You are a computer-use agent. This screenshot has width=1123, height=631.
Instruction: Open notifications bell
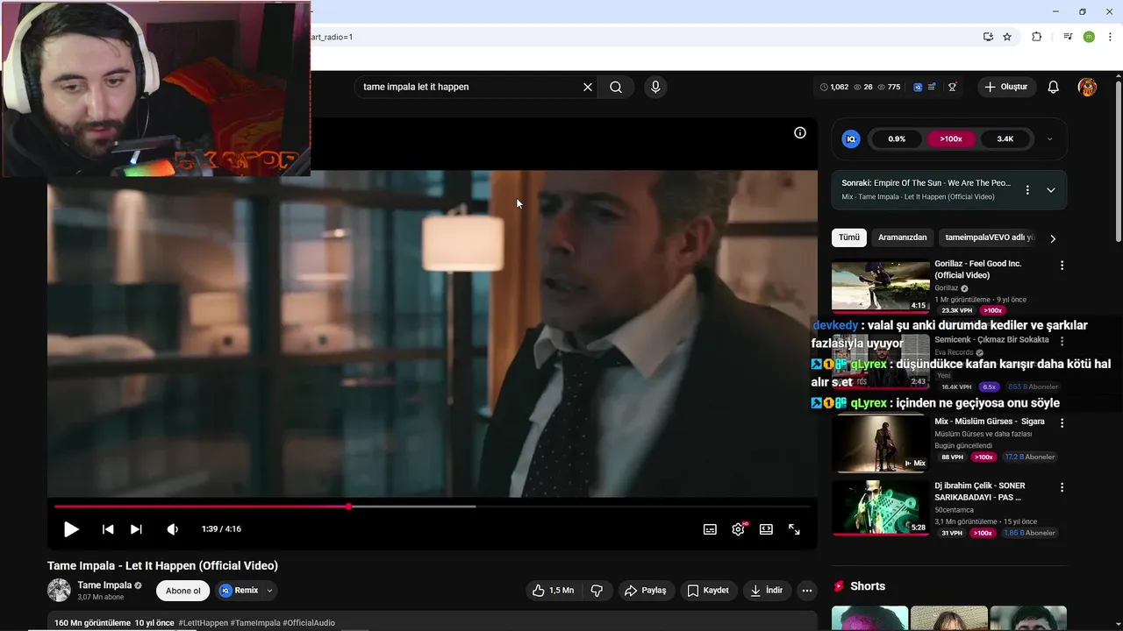(1054, 87)
